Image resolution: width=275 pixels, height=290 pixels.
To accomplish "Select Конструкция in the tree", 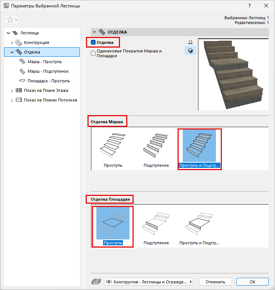I will point(37,42).
